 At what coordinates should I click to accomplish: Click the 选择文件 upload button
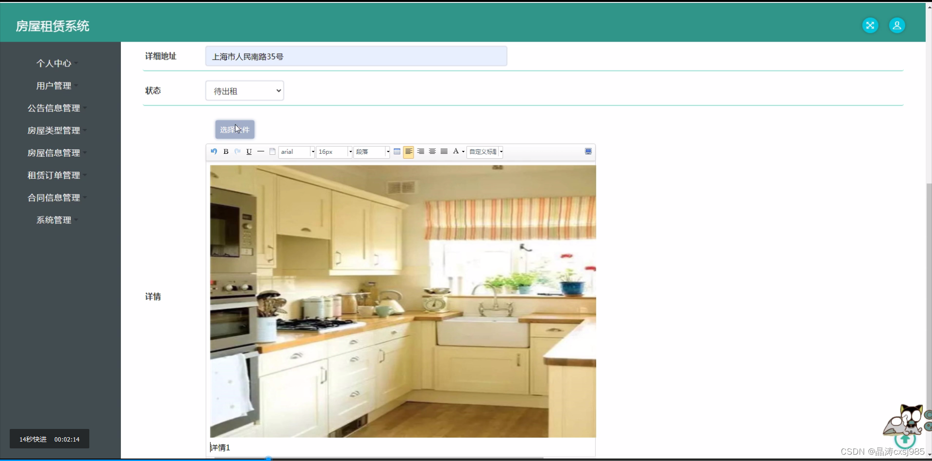coord(234,129)
